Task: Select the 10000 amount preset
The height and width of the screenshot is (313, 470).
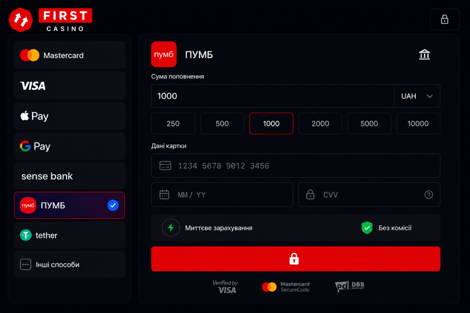Action: click(x=418, y=123)
